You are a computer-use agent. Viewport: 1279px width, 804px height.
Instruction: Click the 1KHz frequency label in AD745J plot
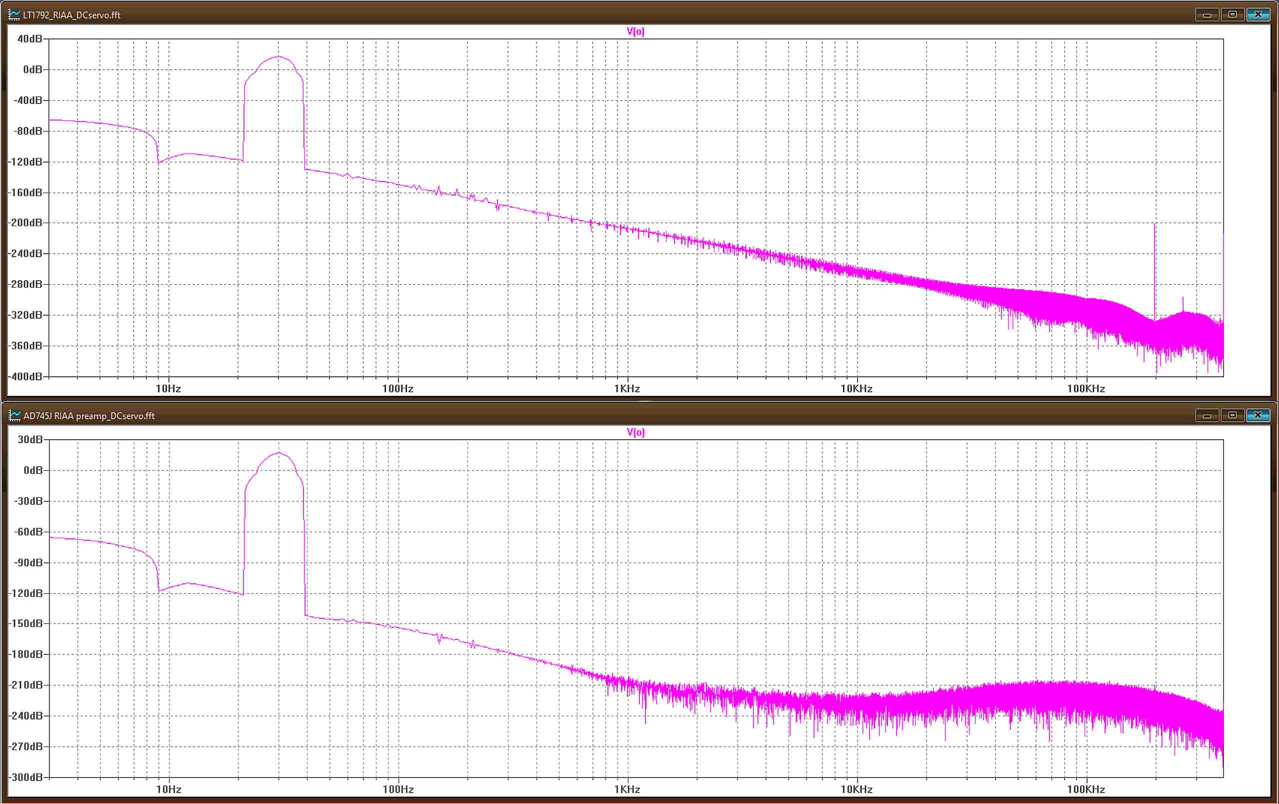tap(627, 789)
